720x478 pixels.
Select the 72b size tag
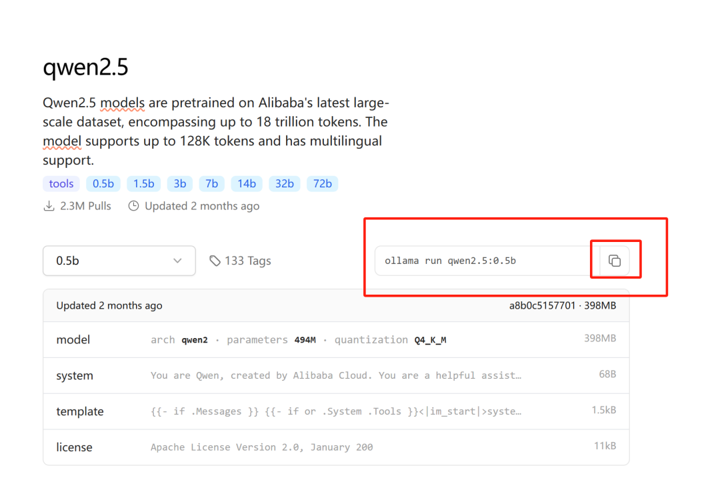[x=323, y=184]
